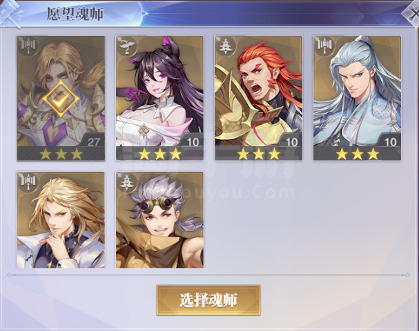Screen dimensions: 419x331
Task: Choose the blond man in white coat
Action: click(61, 220)
